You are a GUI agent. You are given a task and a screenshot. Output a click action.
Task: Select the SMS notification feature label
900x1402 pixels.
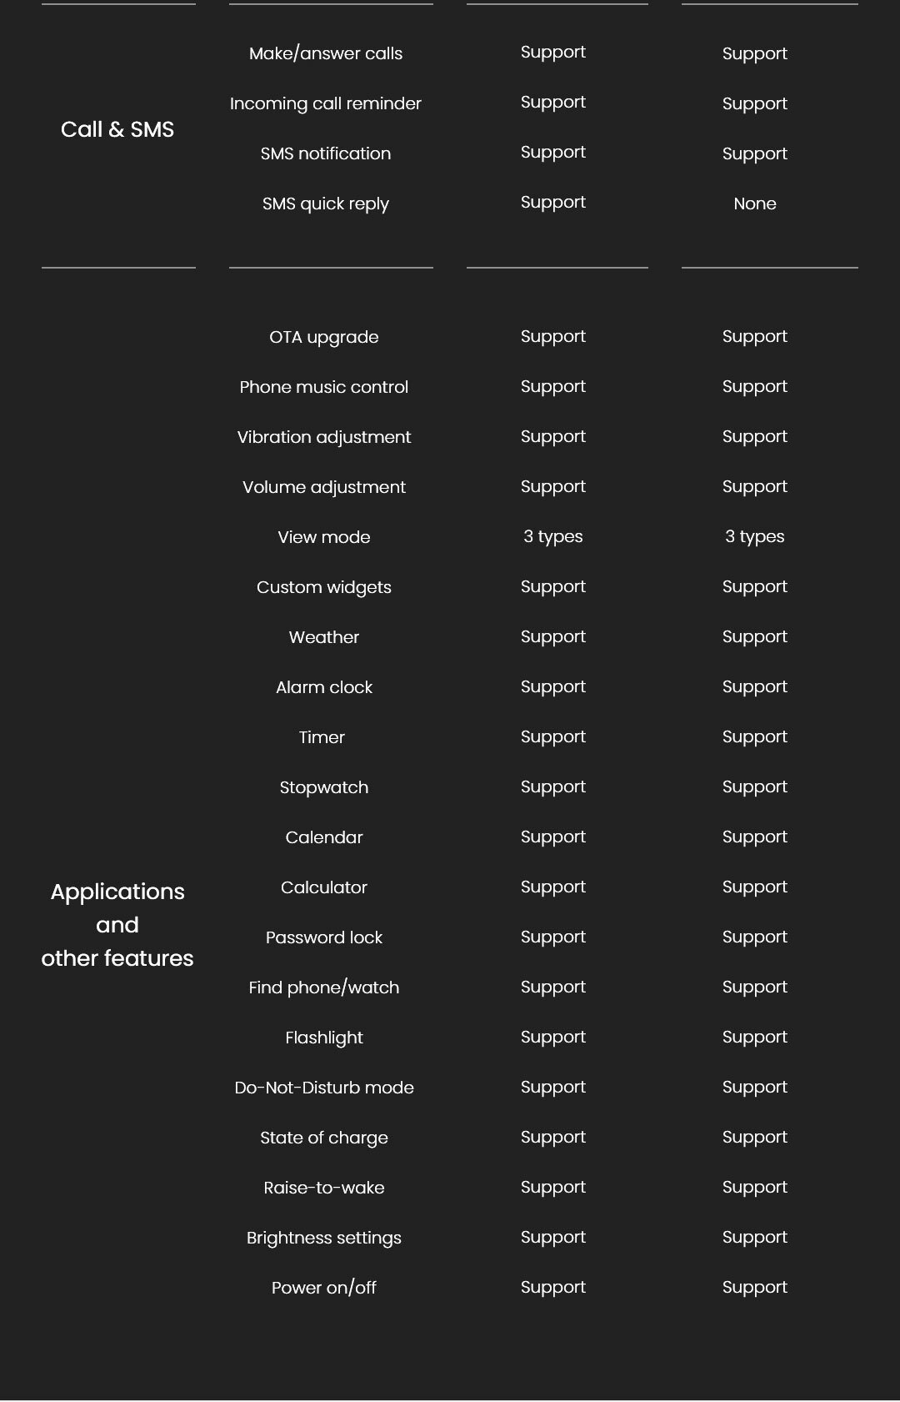click(326, 153)
